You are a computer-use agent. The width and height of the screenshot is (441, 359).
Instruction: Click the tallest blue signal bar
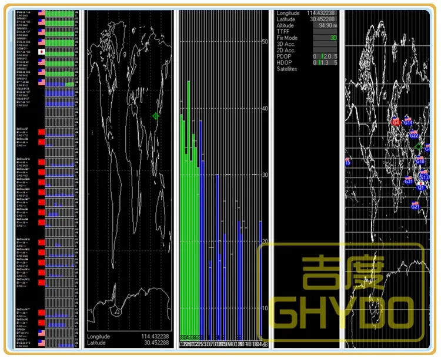tap(201, 228)
